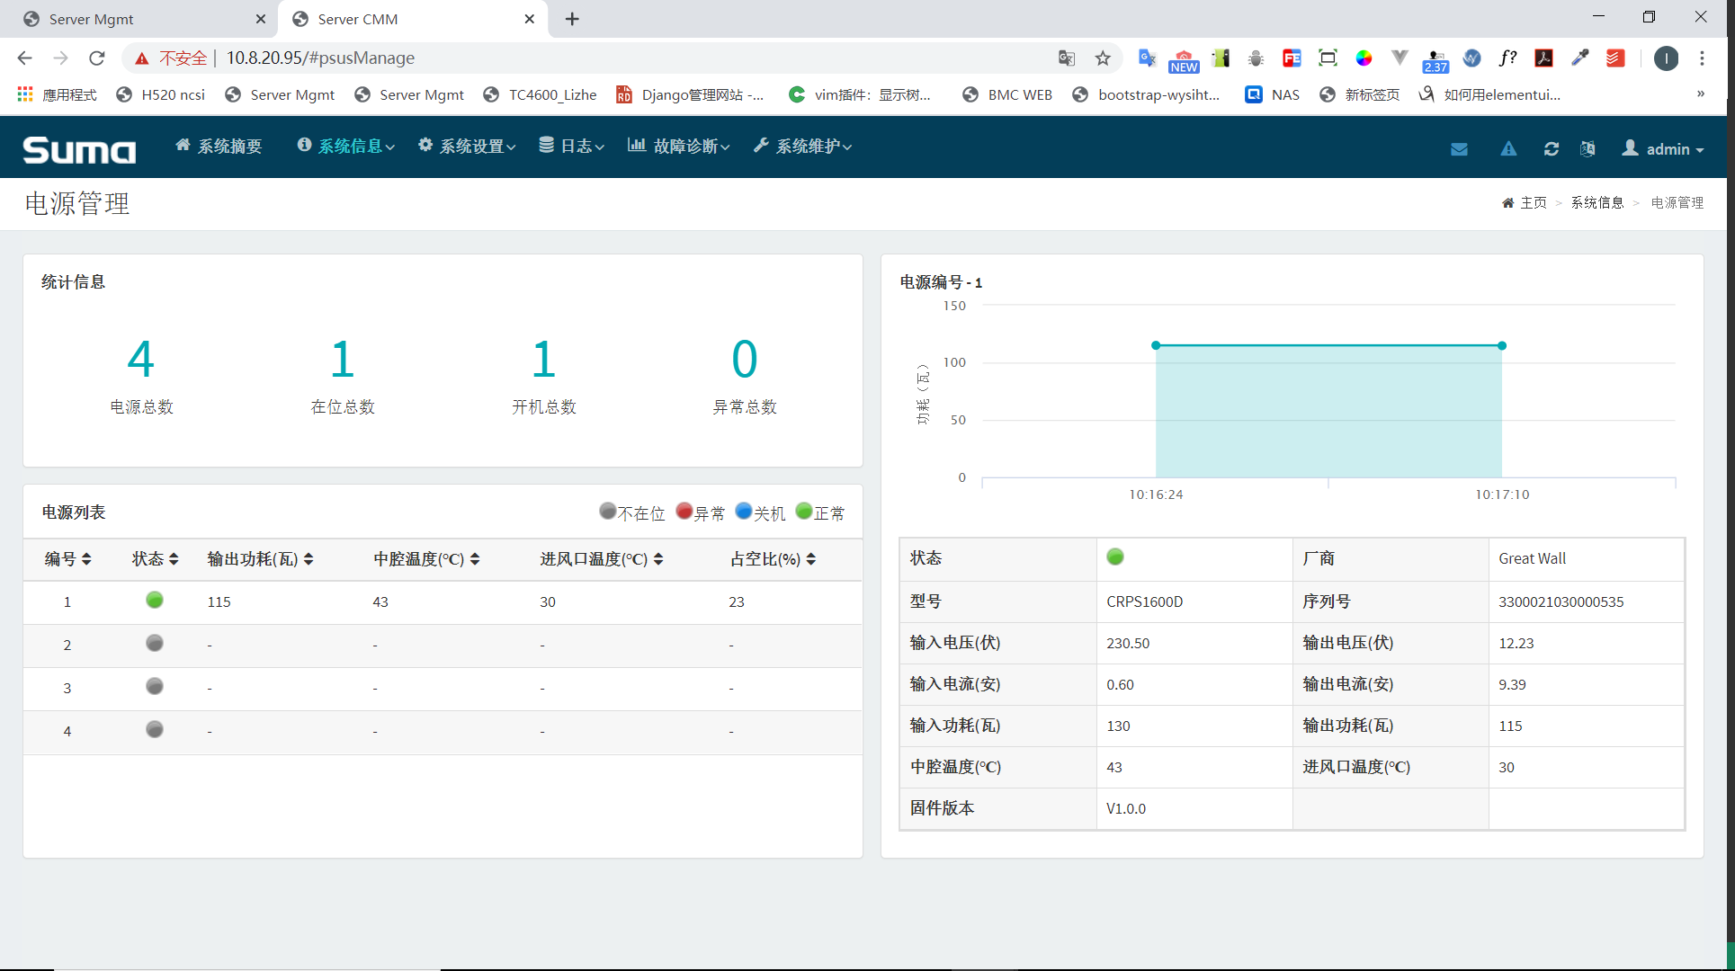
Task: Open the 系统摘要 menu item
Action: tap(219, 147)
